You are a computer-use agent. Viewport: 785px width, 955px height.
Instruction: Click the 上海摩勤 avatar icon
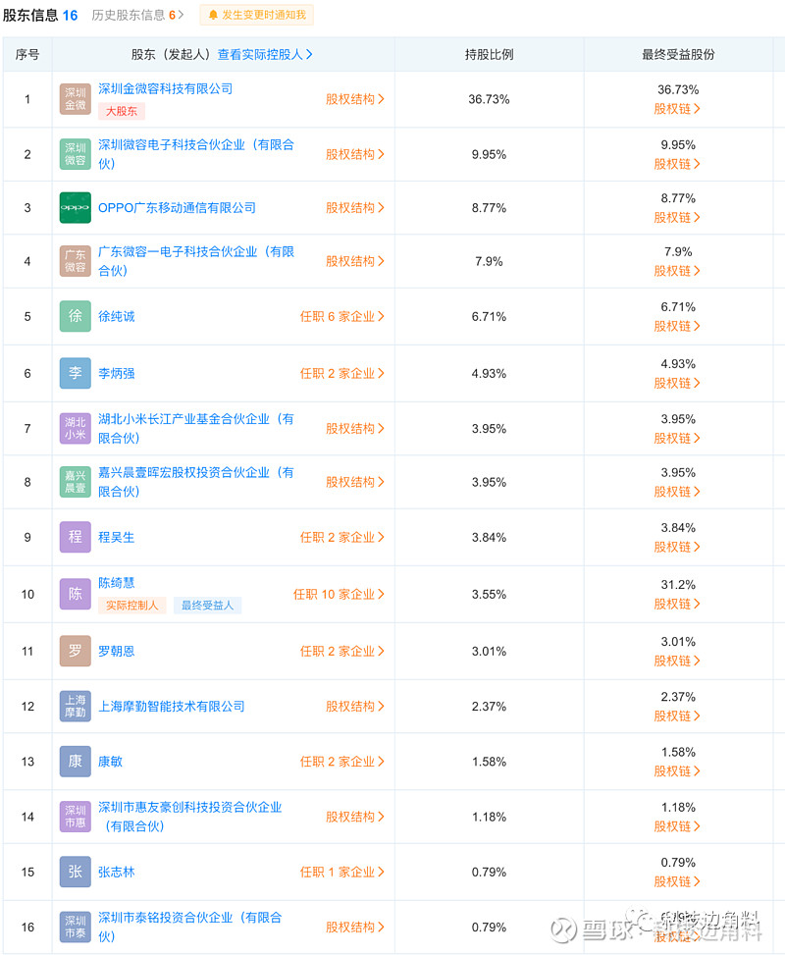[x=76, y=707]
